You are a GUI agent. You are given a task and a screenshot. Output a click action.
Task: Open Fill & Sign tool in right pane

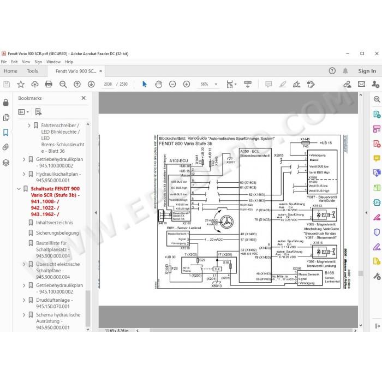pos(377,247)
